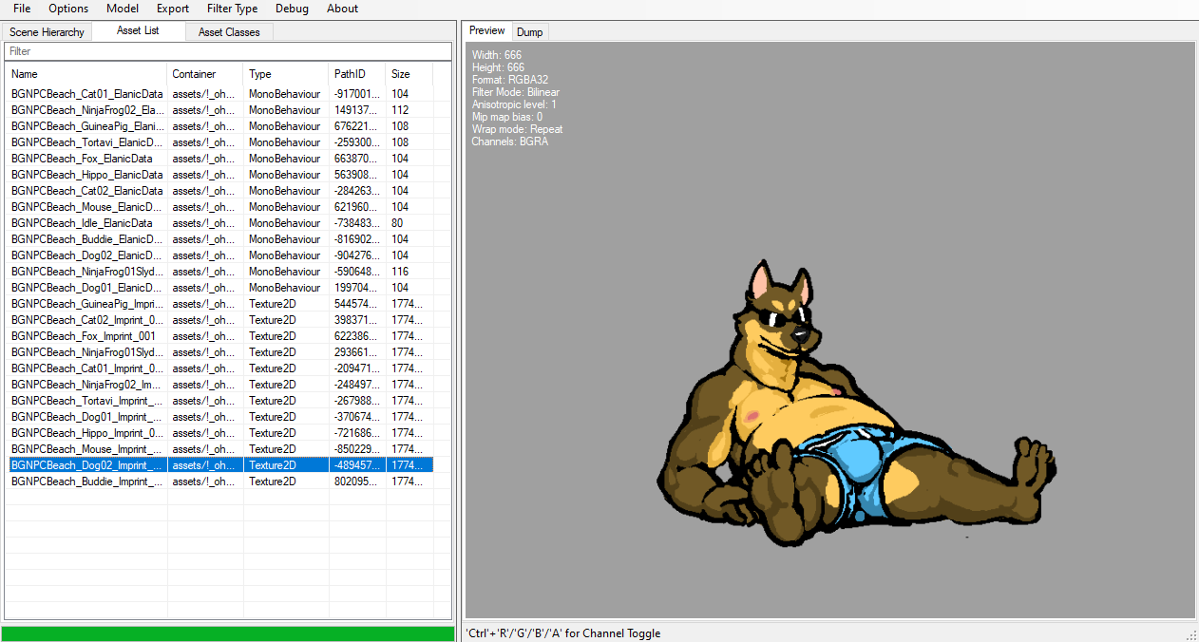Click the Filter text field
Image resolution: width=1199 pixels, height=642 pixels.
tap(227, 51)
